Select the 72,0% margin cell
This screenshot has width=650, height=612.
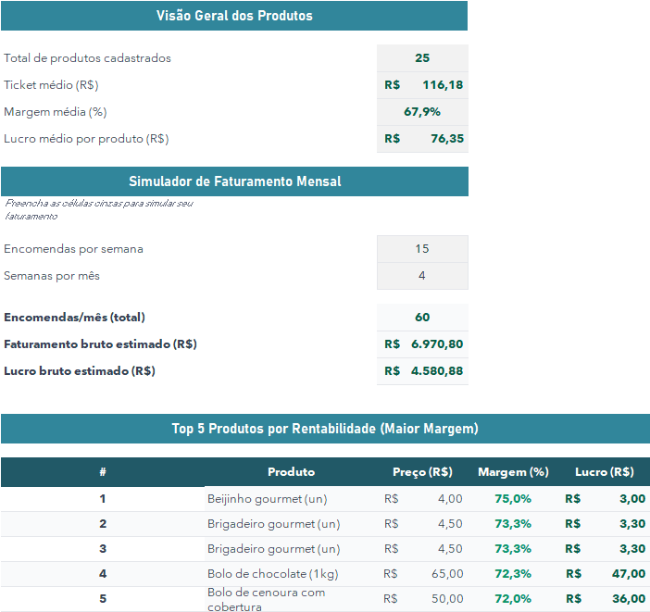coord(513,599)
